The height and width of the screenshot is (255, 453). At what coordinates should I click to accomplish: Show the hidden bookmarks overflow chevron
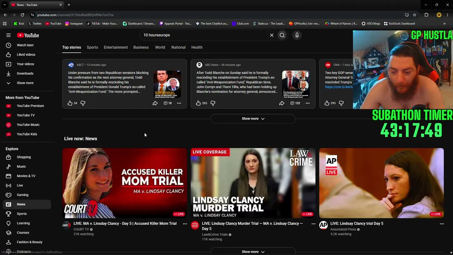coord(445,24)
